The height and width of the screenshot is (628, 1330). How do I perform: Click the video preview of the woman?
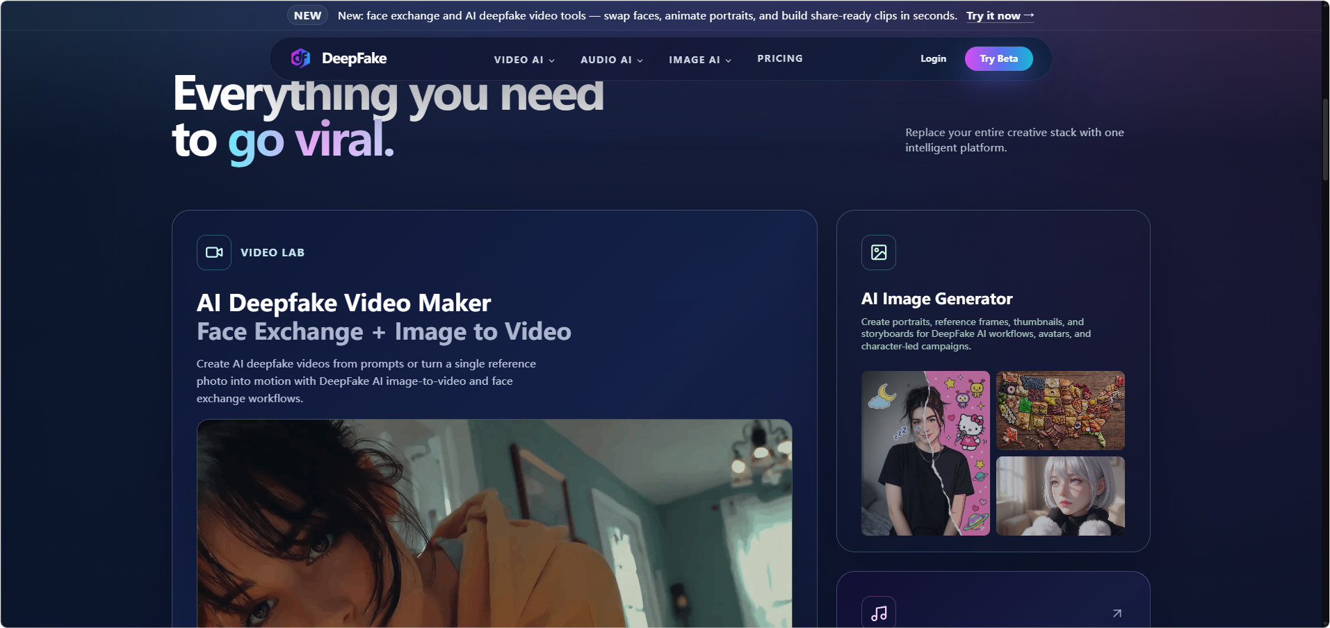pyautogui.click(x=494, y=524)
